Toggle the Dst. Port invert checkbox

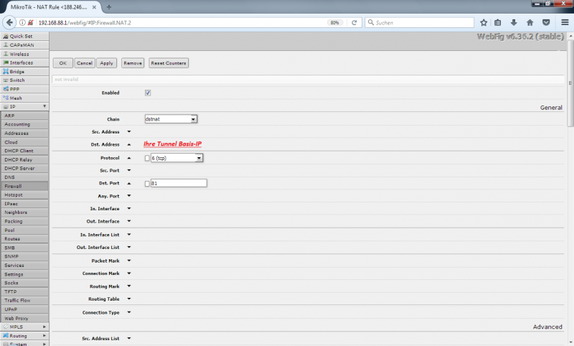click(147, 184)
